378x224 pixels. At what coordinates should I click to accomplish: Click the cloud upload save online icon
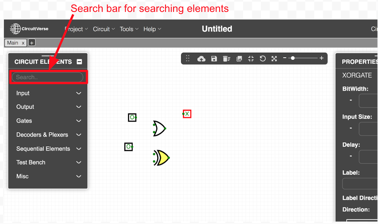(x=201, y=59)
